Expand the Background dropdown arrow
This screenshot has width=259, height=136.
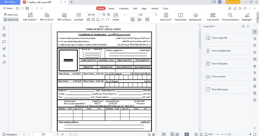202,20
